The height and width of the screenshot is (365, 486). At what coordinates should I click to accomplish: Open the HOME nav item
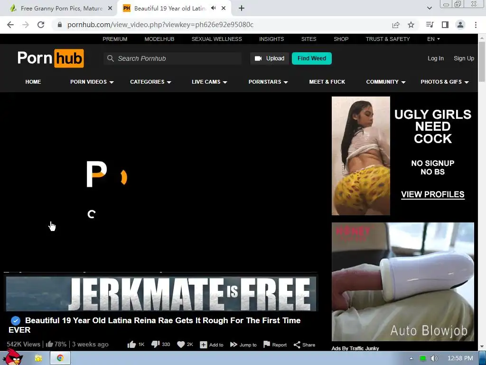click(x=33, y=82)
